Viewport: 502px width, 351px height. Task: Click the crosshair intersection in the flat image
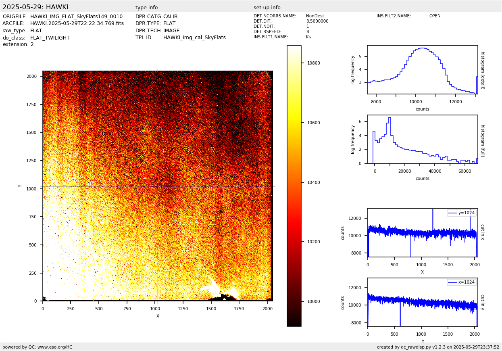tap(158, 186)
